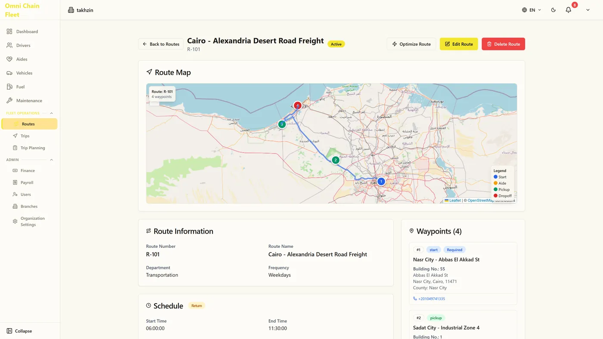Click the Trips arrow icon
603x339 pixels.
[15, 136]
